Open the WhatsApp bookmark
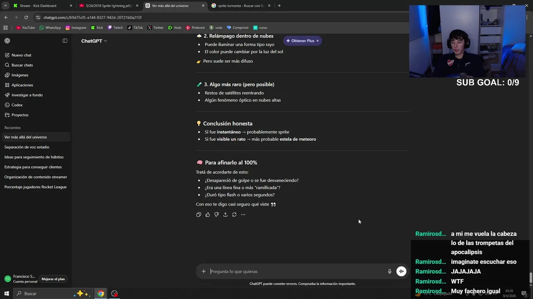Image resolution: width=533 pixels, height=299 pixels. click(50, 28)
